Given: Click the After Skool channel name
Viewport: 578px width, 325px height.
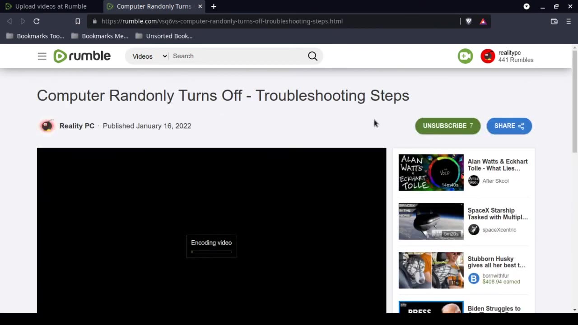Looking at the screenshot, I should pos(495,181).
